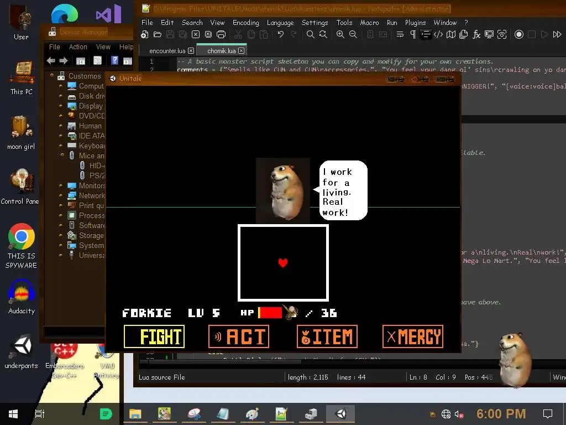Expand the Keyboards node in Device Manager
The image size is (566, 425).
point(61,146)
